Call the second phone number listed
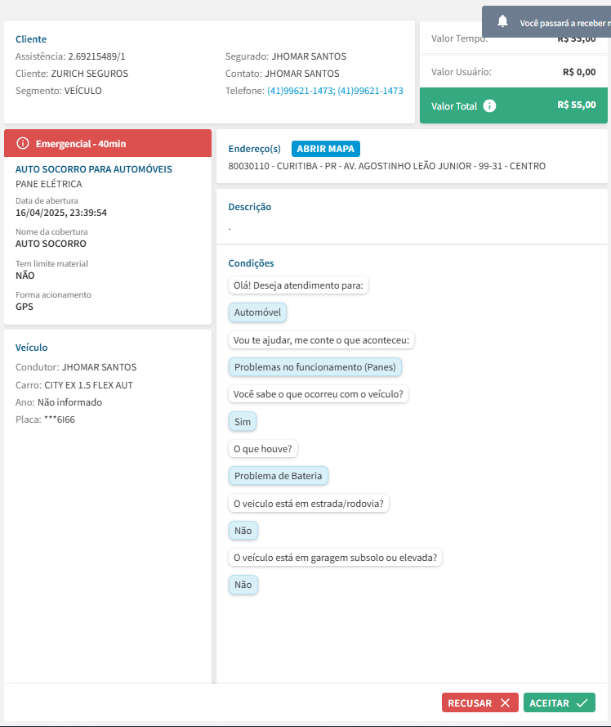The width and height of the screenshot is (611, 727). click(x=370, y=91)
